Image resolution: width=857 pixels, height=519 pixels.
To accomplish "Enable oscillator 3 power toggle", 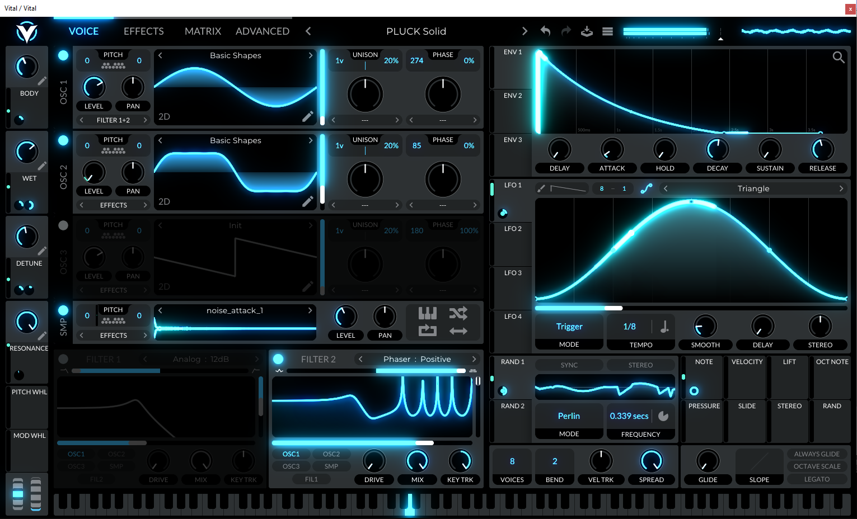I will coord(63,225).
